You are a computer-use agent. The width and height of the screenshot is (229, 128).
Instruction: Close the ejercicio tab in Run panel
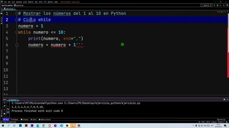click(x=18, y=100)
